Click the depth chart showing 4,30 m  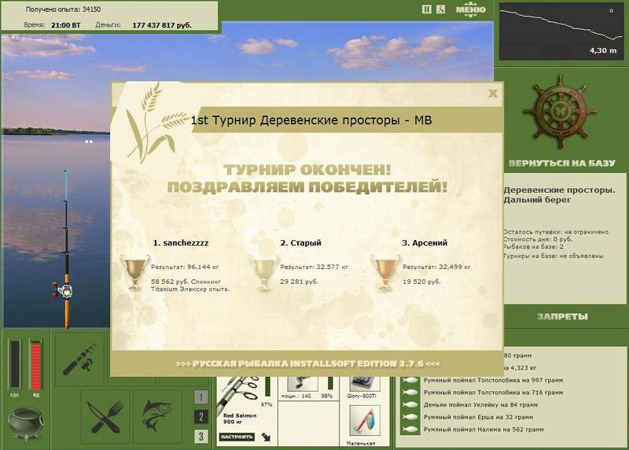pos(561,31)
